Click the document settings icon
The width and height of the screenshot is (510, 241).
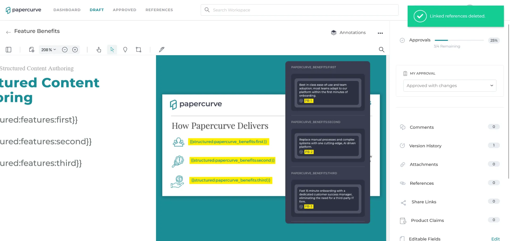tap(32, 50)
